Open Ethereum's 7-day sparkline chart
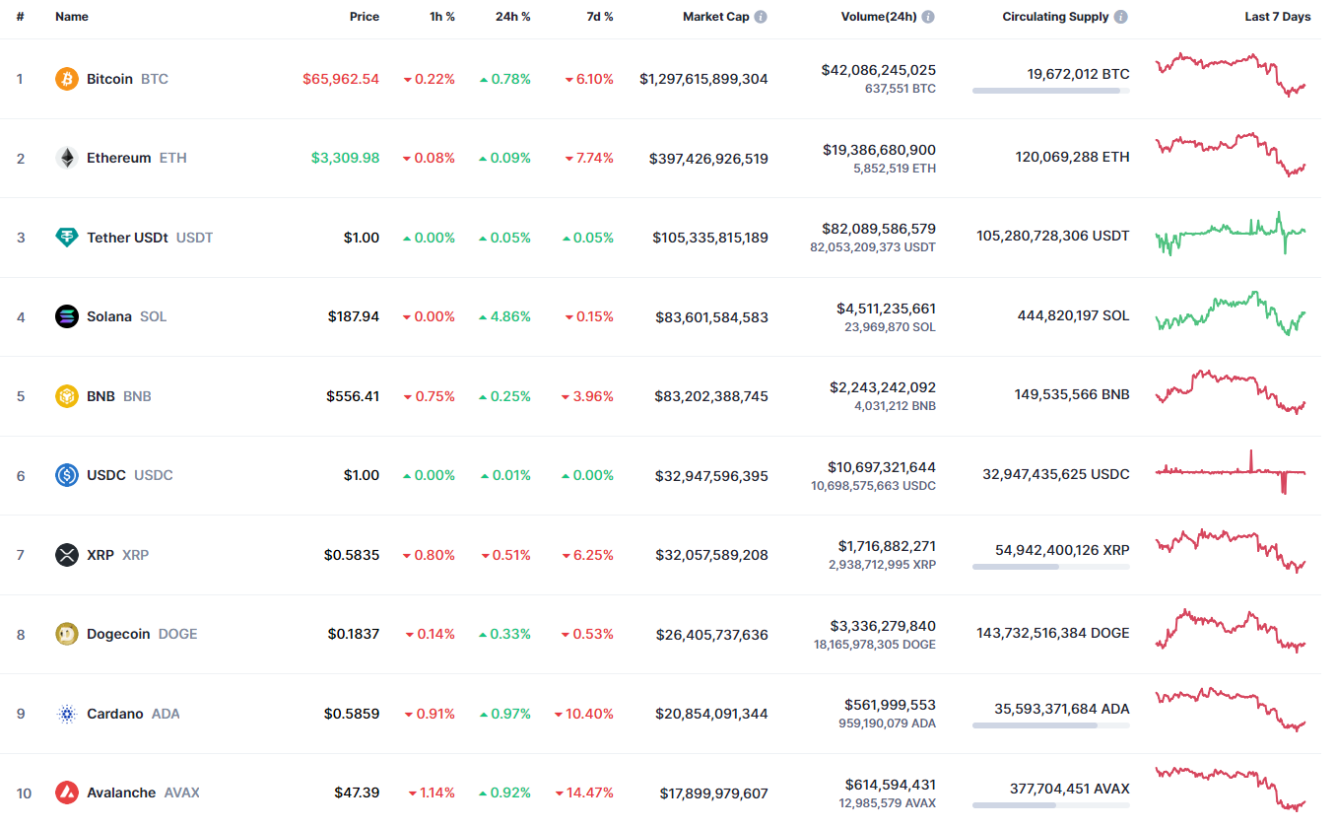Screen dimensions: 1336x827 tap(1231, 155)
